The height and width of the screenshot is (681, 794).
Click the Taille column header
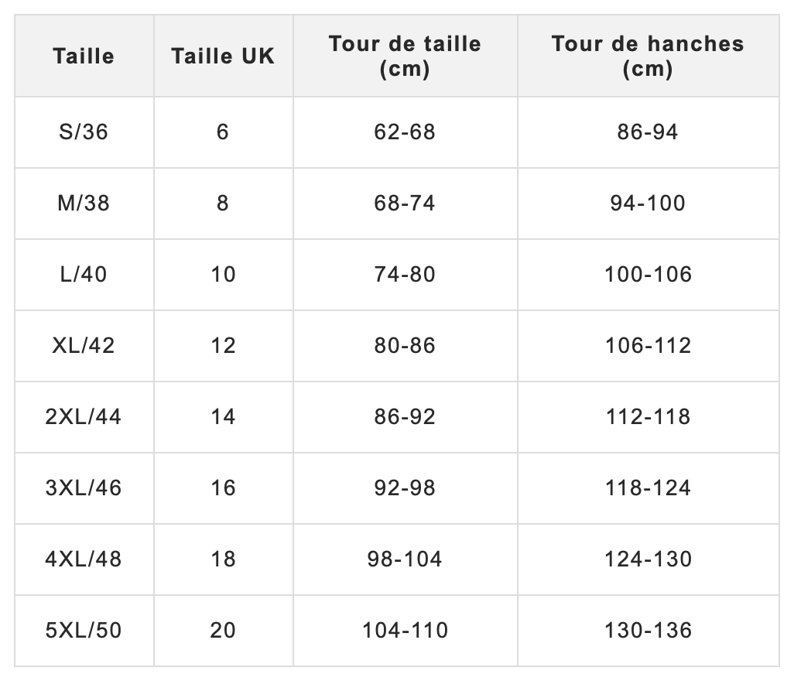point(84,56)
